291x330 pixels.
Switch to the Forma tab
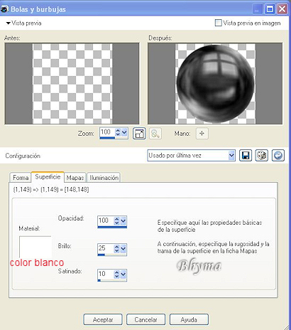[x=21, y=178]
